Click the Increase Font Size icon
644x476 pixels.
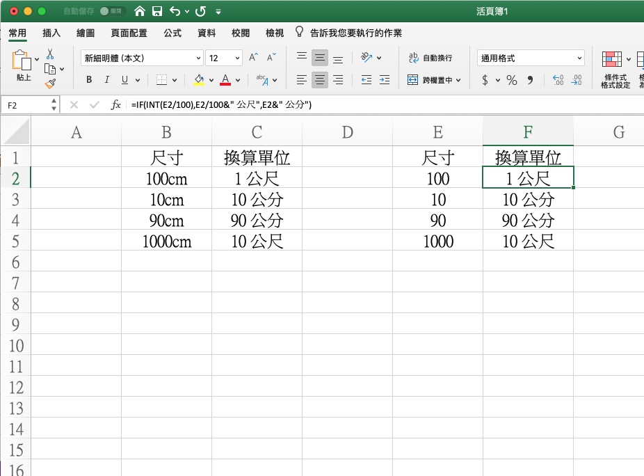point(254,58)
